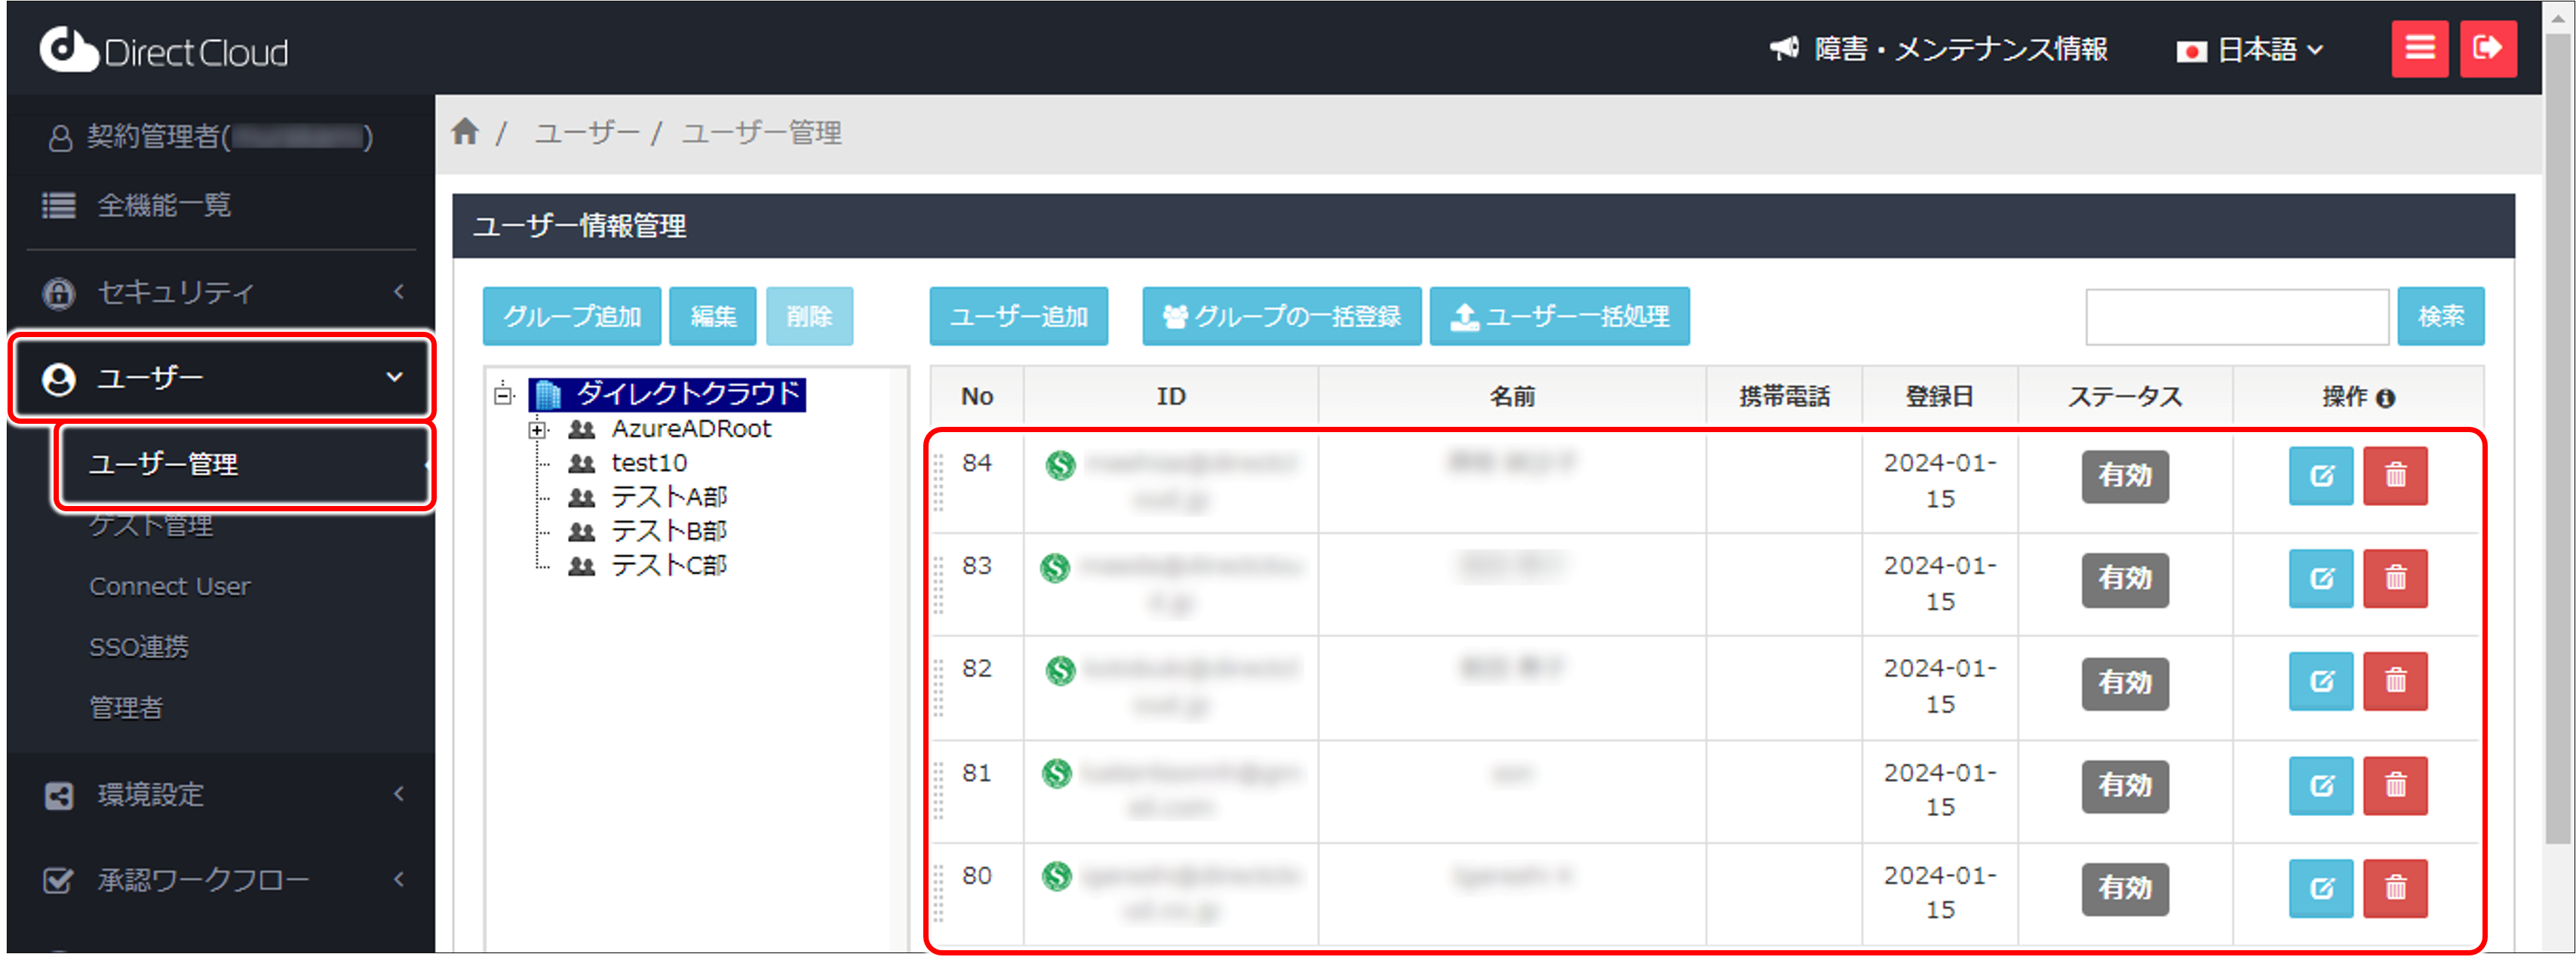Click the AzureADRoot group icon
The image size is (2576, 963).
pos(581,430)
